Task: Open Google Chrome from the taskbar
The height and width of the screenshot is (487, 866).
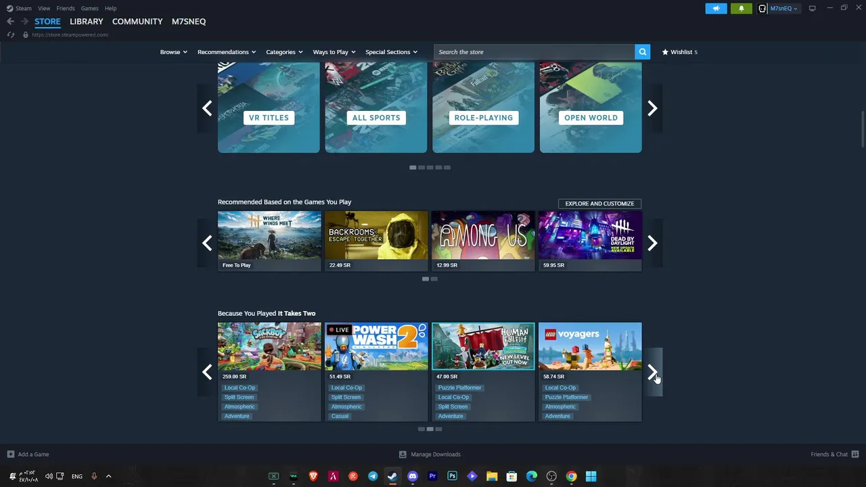Action: pos(571,476)
